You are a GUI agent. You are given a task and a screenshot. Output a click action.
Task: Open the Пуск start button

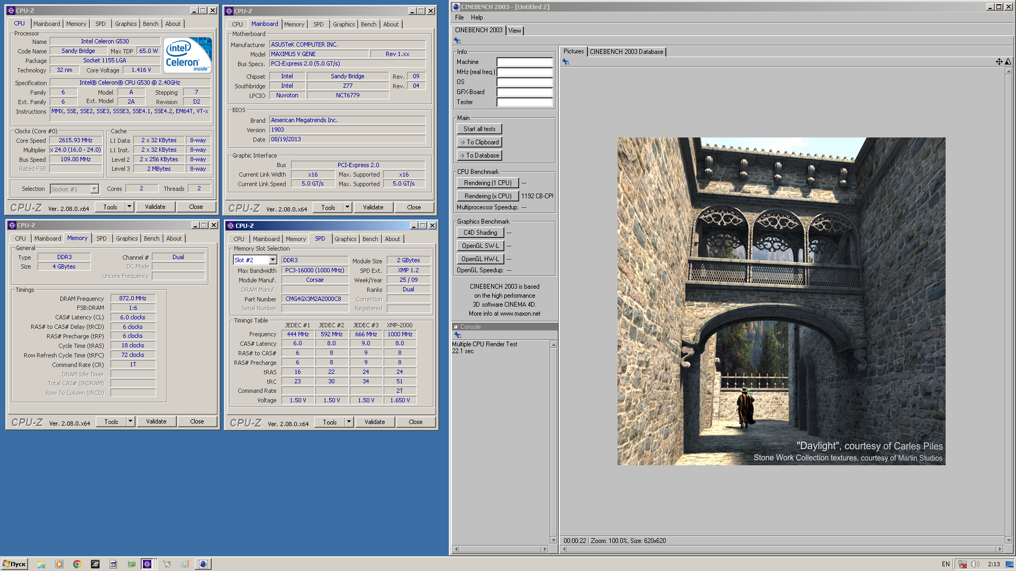click(14, 564)
